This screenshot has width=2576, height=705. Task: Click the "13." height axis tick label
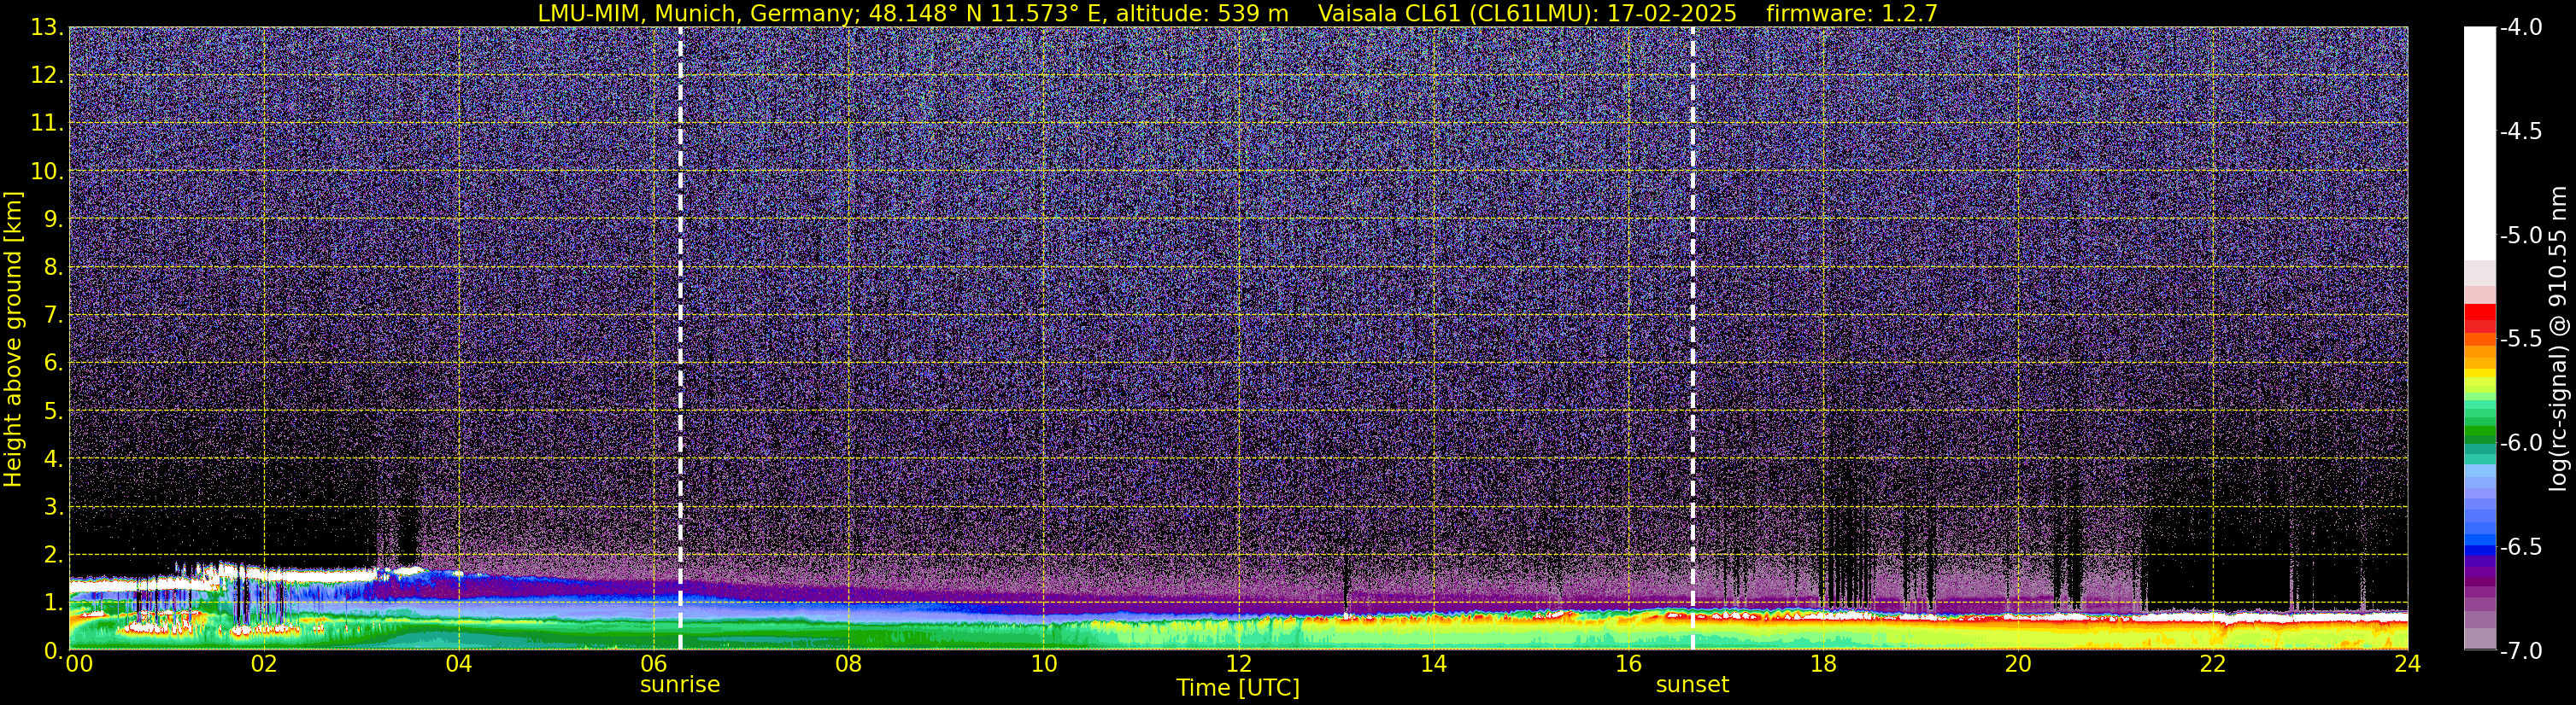pyautogui.click(x=47, y=28)
